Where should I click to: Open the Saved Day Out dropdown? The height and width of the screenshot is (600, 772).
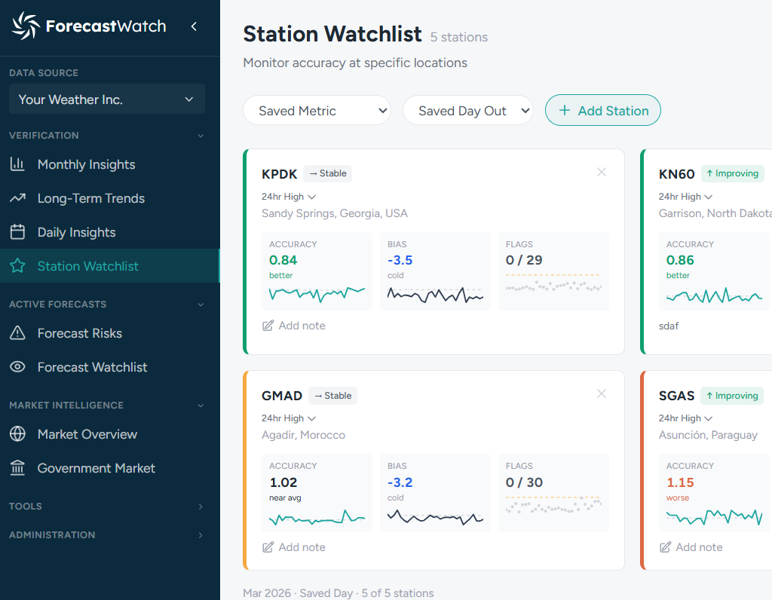click(467, 110)
